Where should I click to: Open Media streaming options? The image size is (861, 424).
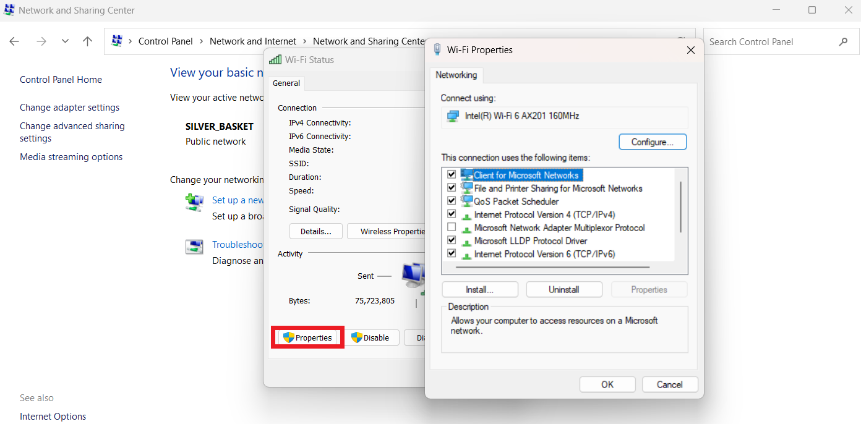click(71, 157)
